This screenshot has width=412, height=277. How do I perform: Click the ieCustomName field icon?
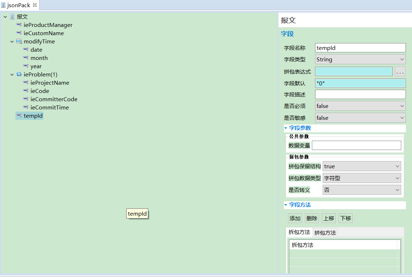(x=19, y=33)
